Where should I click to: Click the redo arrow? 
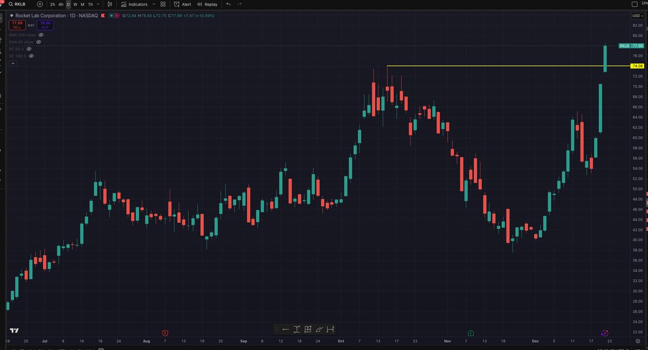click(x=240, y=4)
